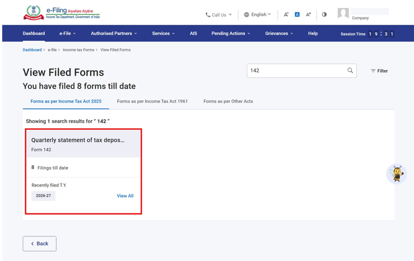
Task: Expand the e-File menu
Action: point(67,33)
